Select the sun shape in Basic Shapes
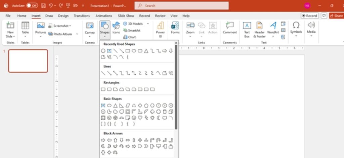 (x=152, y=118)
